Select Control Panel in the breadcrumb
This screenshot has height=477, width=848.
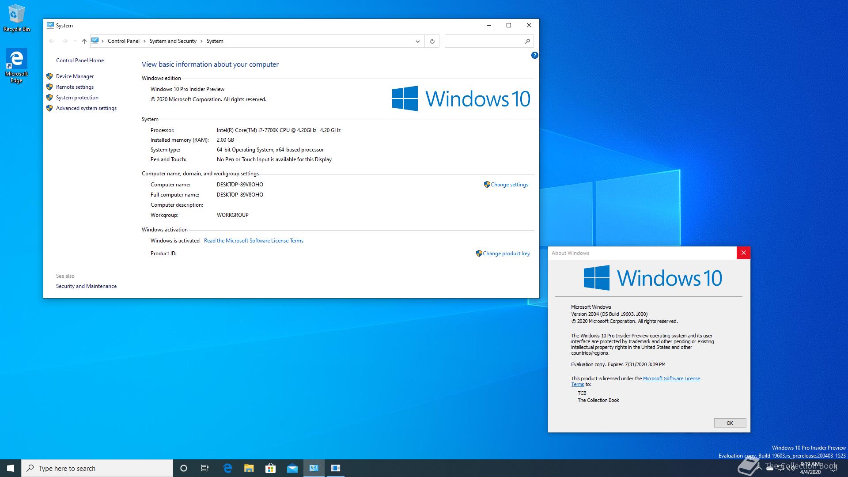[124, 41]
